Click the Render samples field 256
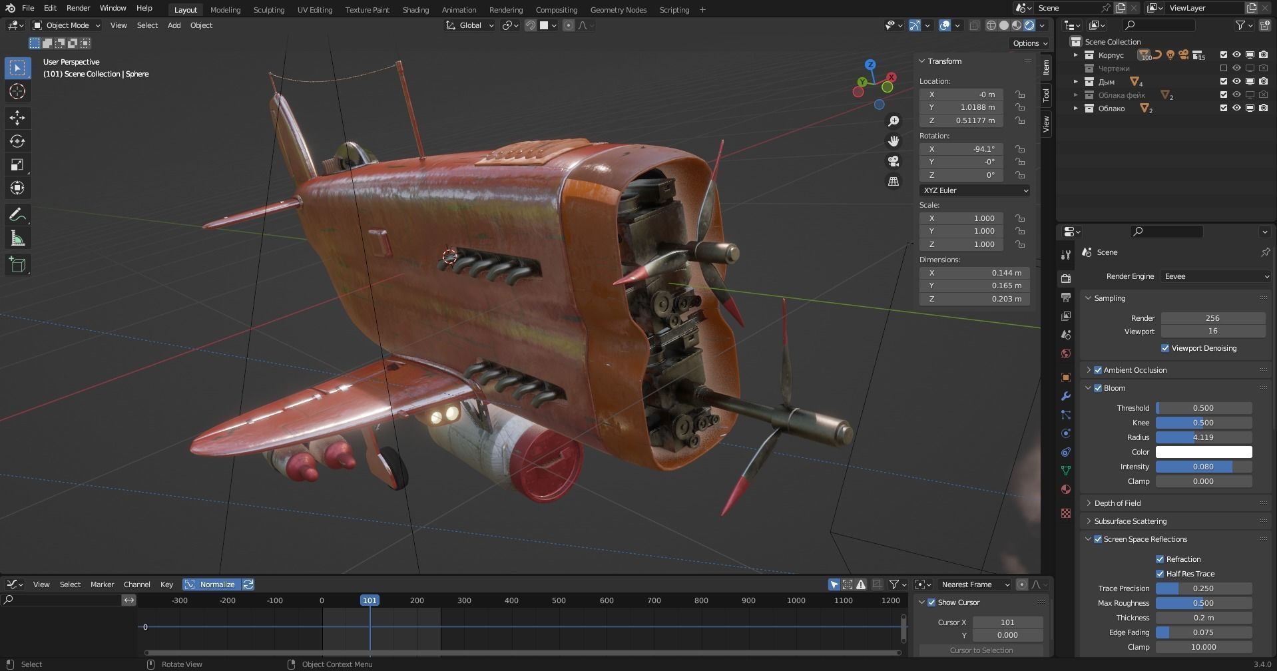 pos(1212,318)
